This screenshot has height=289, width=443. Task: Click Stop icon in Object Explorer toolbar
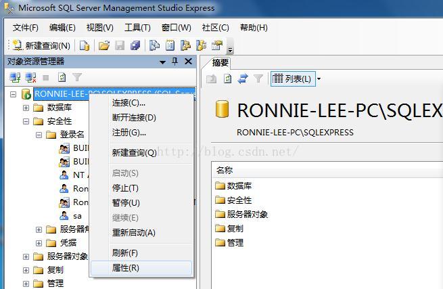(x=46, y=77)
